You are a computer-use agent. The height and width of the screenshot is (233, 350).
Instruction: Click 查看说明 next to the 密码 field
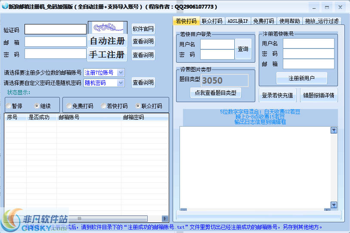pos(143,55)
